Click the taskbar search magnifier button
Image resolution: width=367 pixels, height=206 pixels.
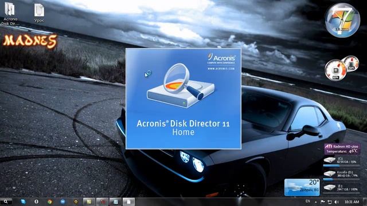pos(6,201)
